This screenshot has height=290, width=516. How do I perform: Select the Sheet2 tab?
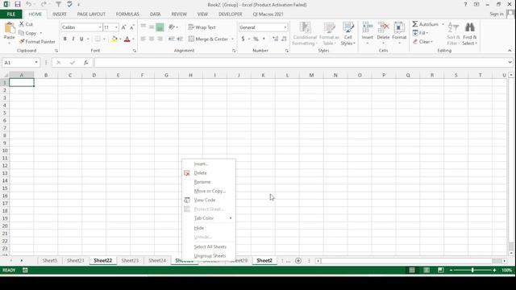[x=264, y=260]
